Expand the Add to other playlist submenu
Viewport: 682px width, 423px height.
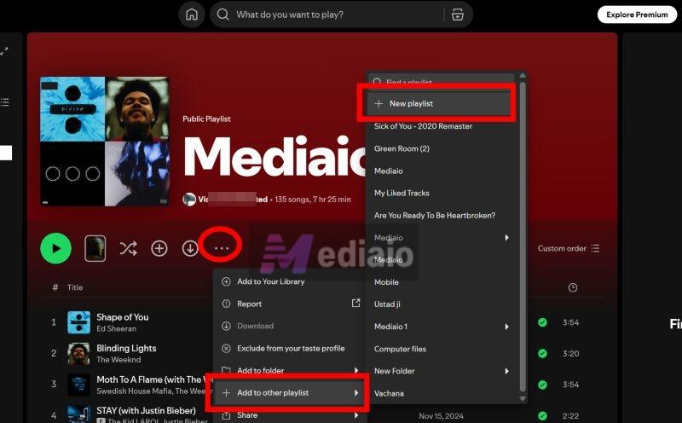coord(288,392)
